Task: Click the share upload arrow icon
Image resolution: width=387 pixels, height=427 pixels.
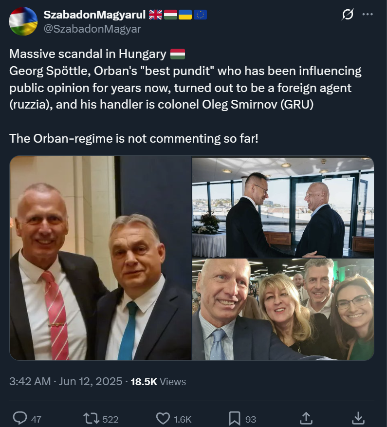Action: 306,418
